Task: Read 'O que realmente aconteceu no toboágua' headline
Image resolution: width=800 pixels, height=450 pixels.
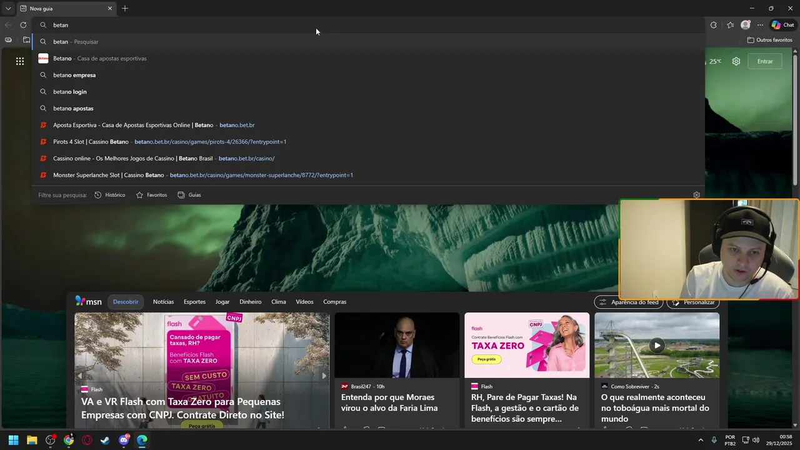Action: pos(655,408)
